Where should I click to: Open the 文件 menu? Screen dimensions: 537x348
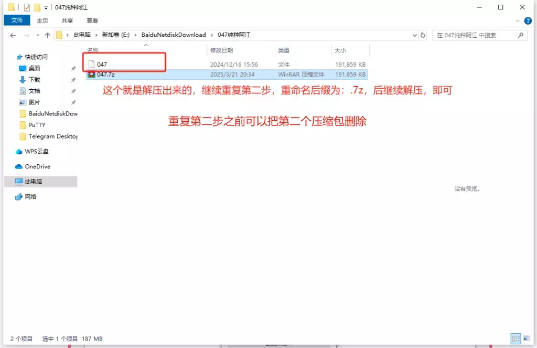[x=17, y=20]
